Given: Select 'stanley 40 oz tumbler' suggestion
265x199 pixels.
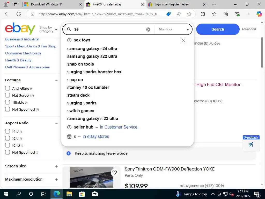Looking at the screenshot, I should (88, 88).
